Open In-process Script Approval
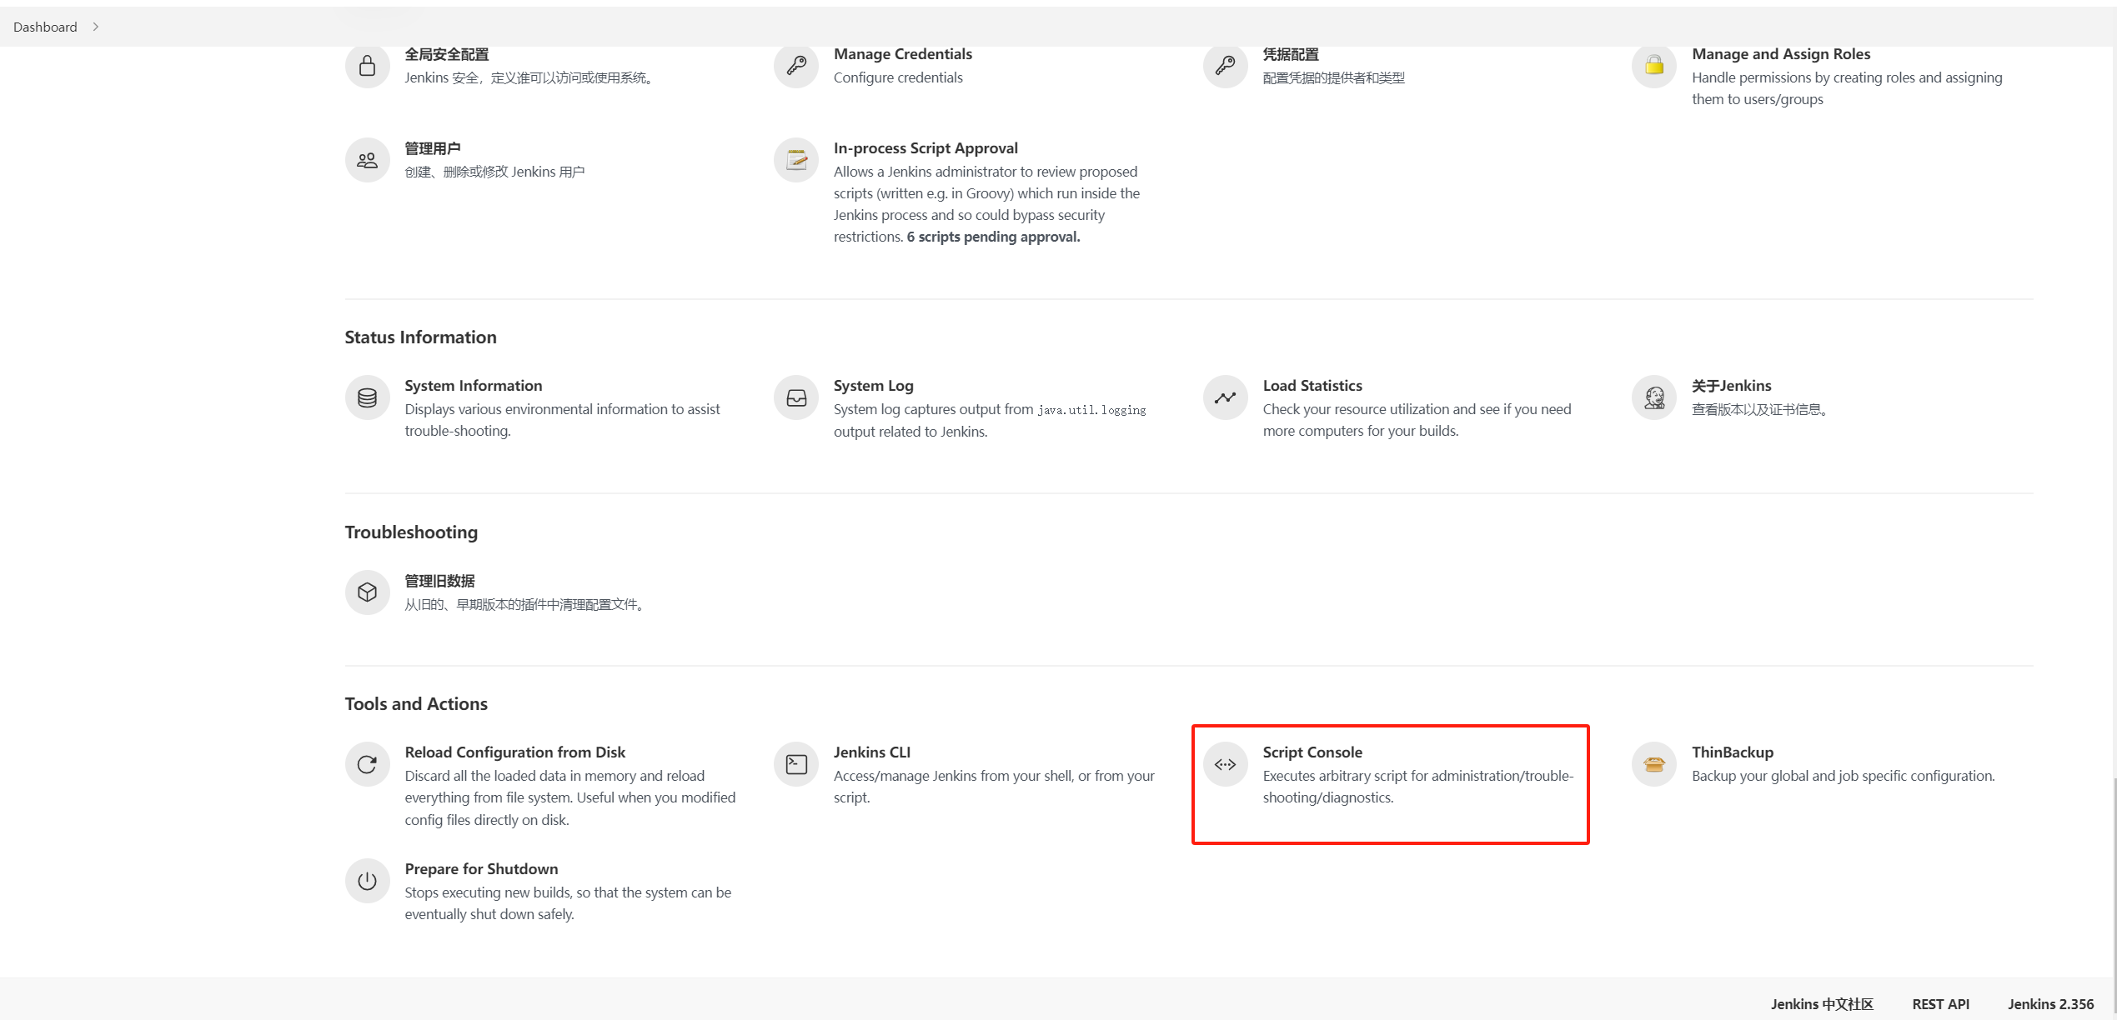 [926, 148]
